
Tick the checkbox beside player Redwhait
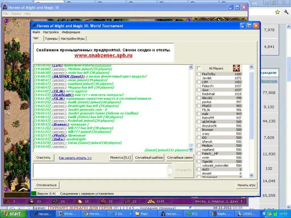click(199, 94)
